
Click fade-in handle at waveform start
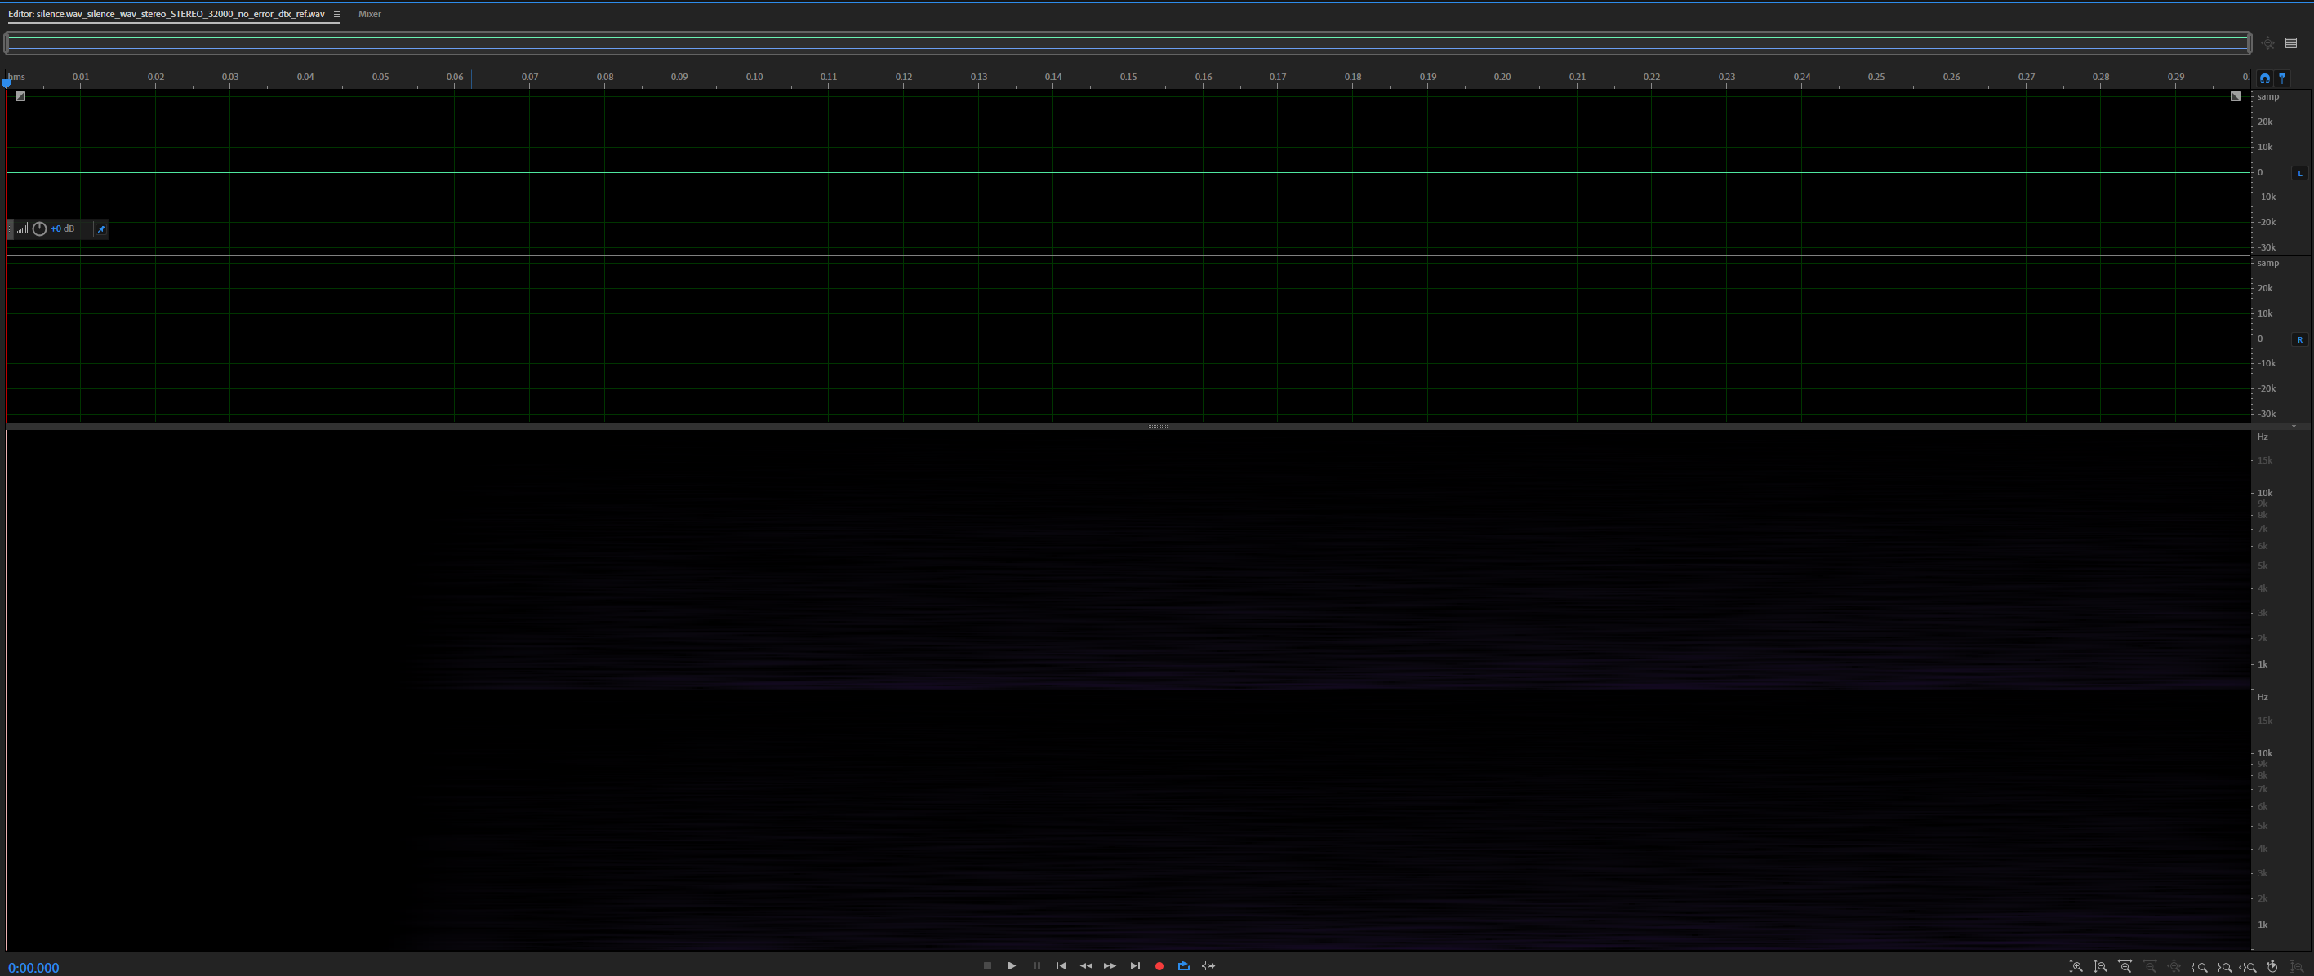(x=20, y=97)
